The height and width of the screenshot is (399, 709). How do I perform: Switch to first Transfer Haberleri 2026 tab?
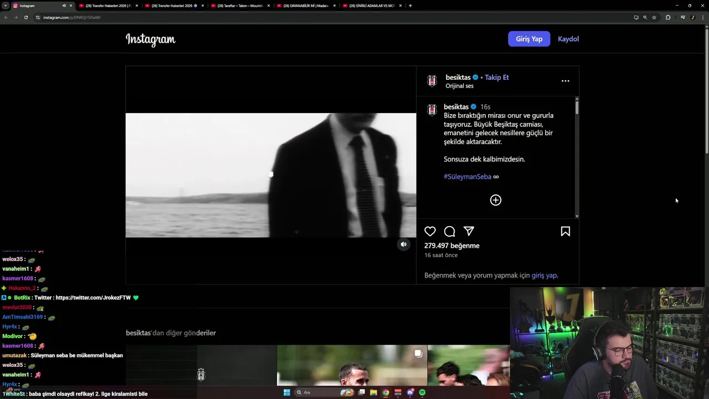(108, 6)
